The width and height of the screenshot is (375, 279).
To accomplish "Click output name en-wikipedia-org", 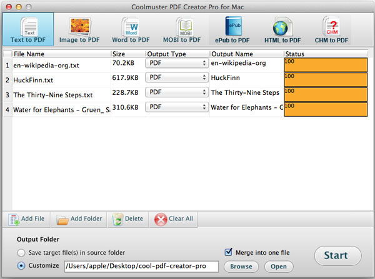I will [x=239, y=63].
